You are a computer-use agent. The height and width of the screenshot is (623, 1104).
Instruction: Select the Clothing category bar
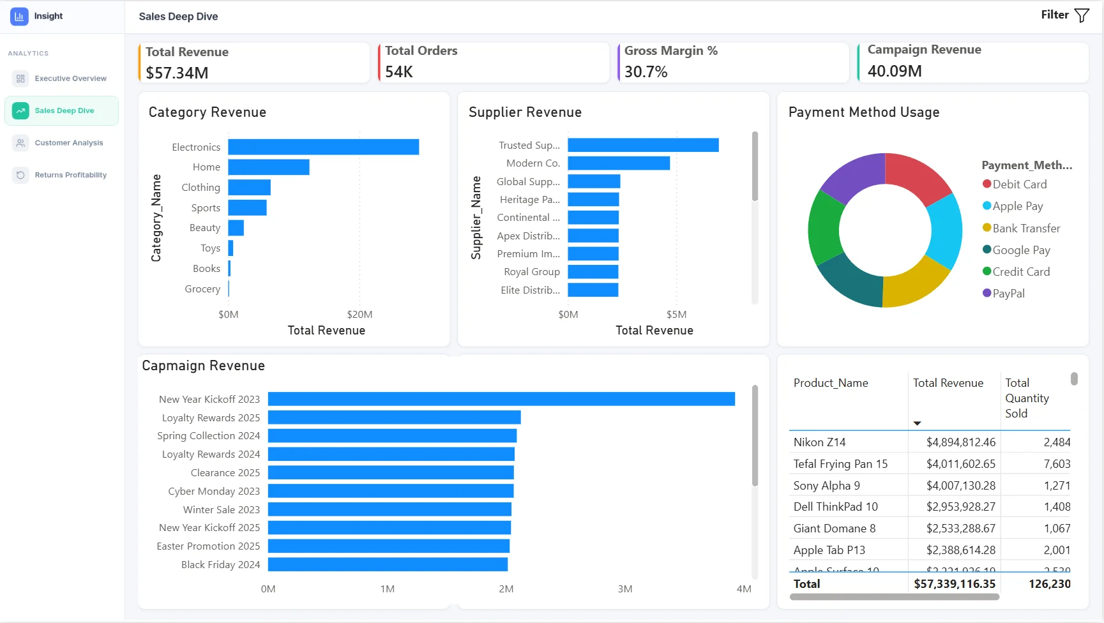pyautogui.click(x=249, y=187)
